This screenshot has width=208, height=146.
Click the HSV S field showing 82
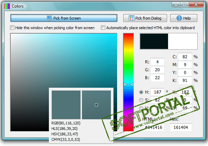click(x=157, y=100)
